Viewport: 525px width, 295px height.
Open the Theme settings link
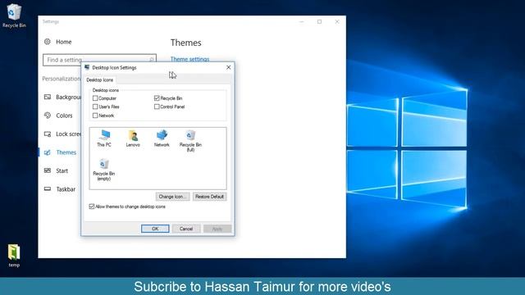pyautogui.click(x=189, y=59)
